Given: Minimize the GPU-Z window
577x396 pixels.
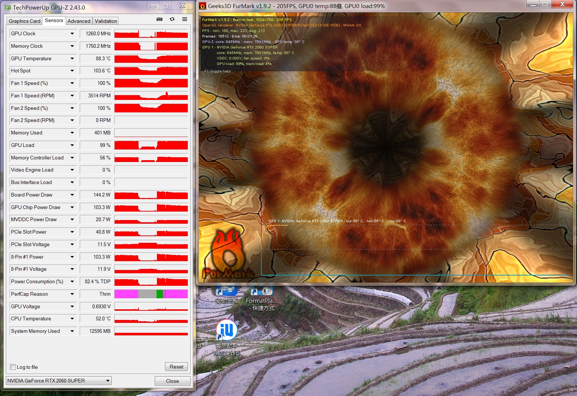Looking at the screenshot, I should (153, 6).
